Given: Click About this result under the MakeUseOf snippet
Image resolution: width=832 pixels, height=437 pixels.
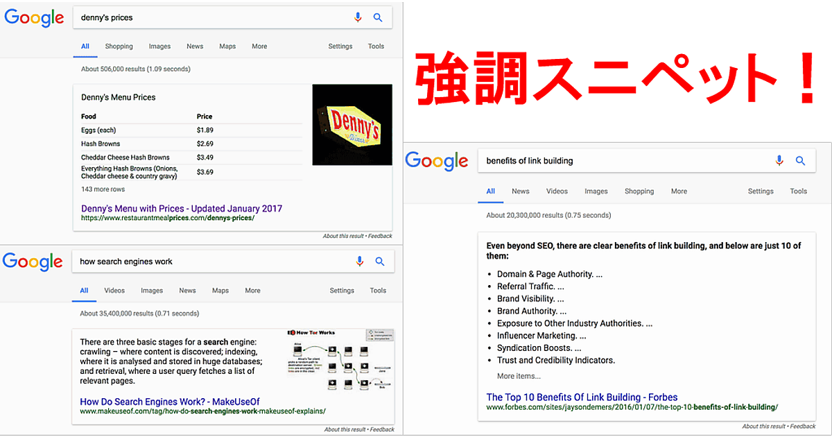Looking at the screenshot, I should (x=345, y=429).
